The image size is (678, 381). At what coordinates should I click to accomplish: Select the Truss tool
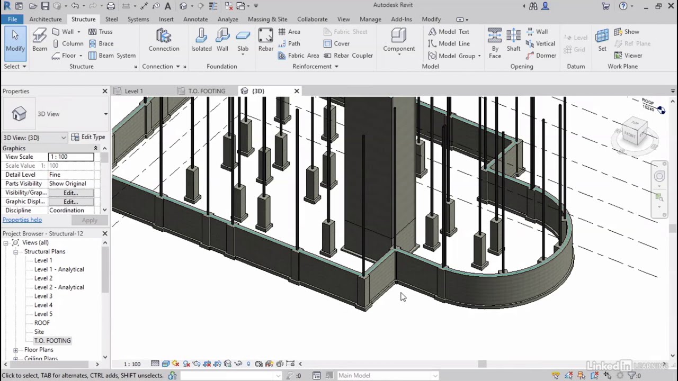pyautogui.click(x=100, y=31)
